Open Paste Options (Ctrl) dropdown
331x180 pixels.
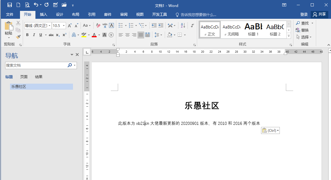tap(270, 131)
